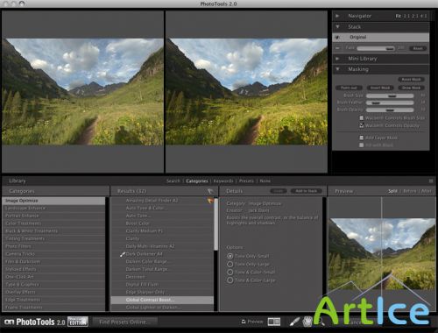Set preview mode to Before

point(410,191)
